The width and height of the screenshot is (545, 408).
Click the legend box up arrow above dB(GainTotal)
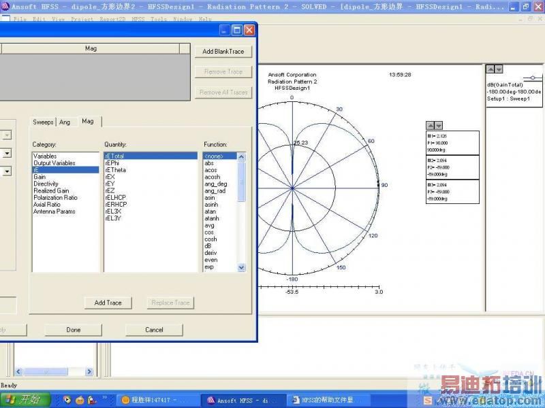pyautogui.click(x=490, y=69)
